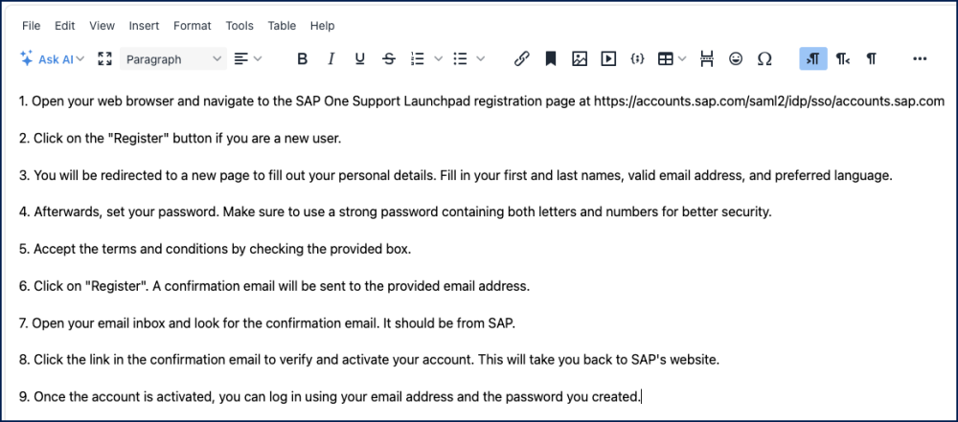Expand the numbered list options arrow
Image resolution: width=958 pixels, height=422 pixels.
(x=439, y=59)
